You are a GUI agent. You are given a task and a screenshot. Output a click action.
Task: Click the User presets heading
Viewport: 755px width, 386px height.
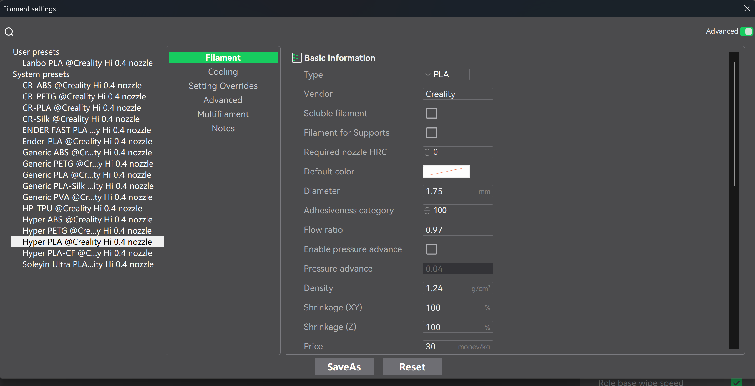click(x=36, y=52)
